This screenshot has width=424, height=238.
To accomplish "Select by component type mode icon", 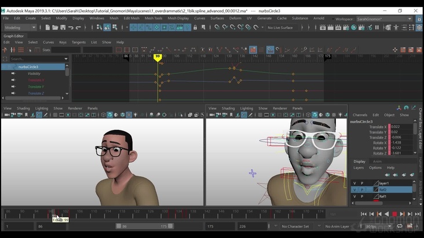I will pos(115,28).
